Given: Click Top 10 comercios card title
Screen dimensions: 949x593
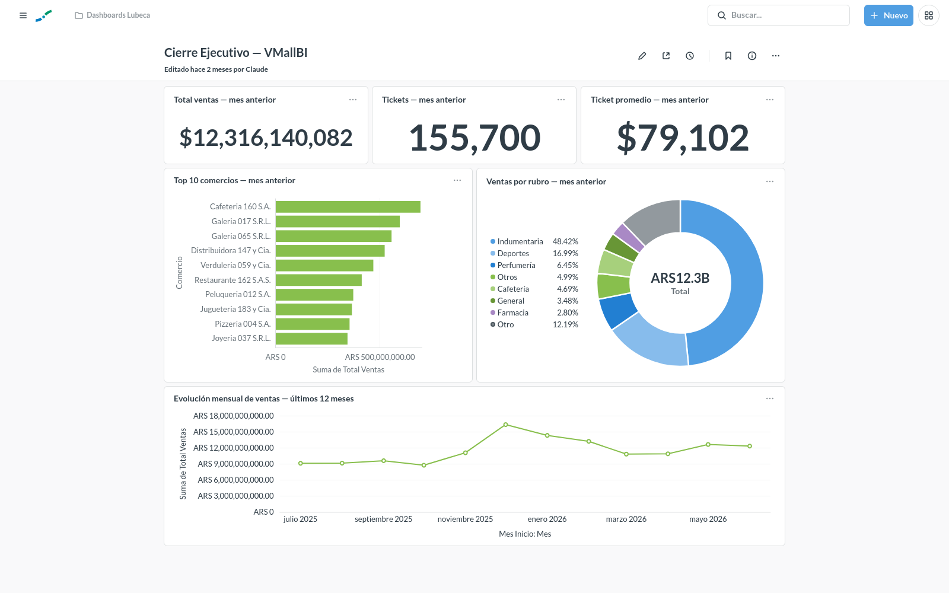Looking at the screenshot, I should coord(234,180).
